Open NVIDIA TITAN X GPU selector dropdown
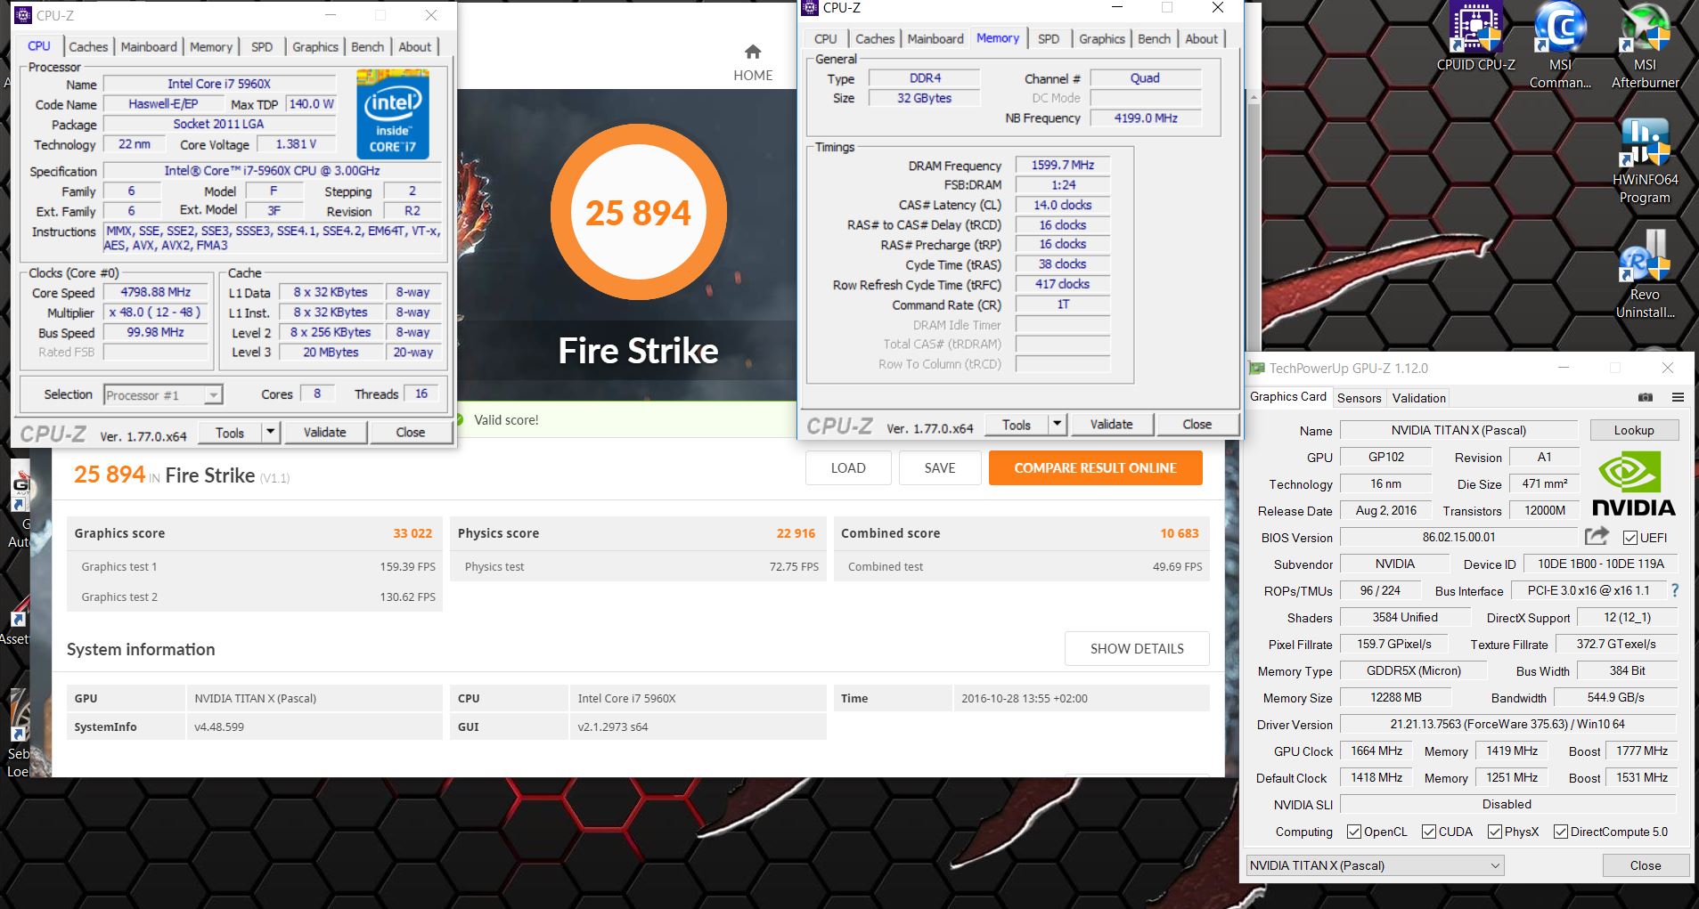Viewport: 1699px width, 909px height. tap(1375, 865)
